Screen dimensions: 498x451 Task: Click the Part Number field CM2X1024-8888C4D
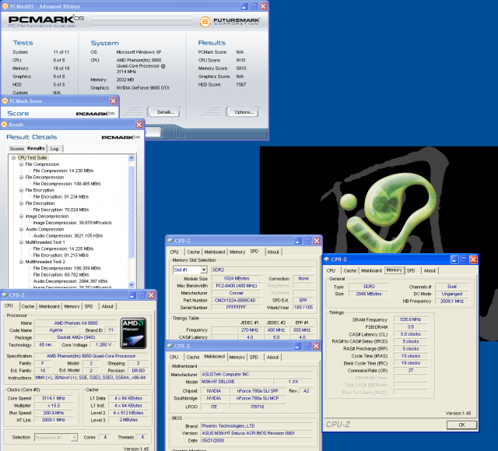(x=237, y=301)
